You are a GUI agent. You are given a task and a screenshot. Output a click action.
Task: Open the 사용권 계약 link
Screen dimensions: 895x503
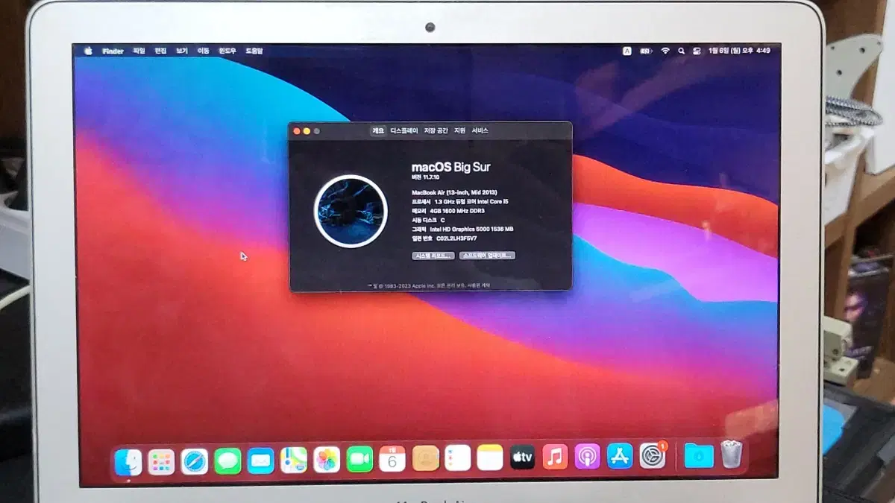[479, 285]
